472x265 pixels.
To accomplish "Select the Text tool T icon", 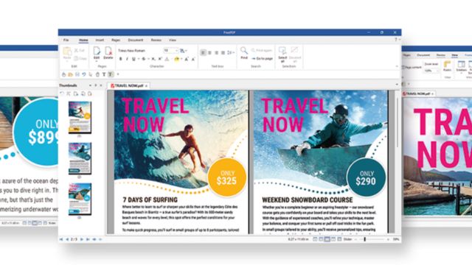I will pyautogui.click(x=104, y=74).
